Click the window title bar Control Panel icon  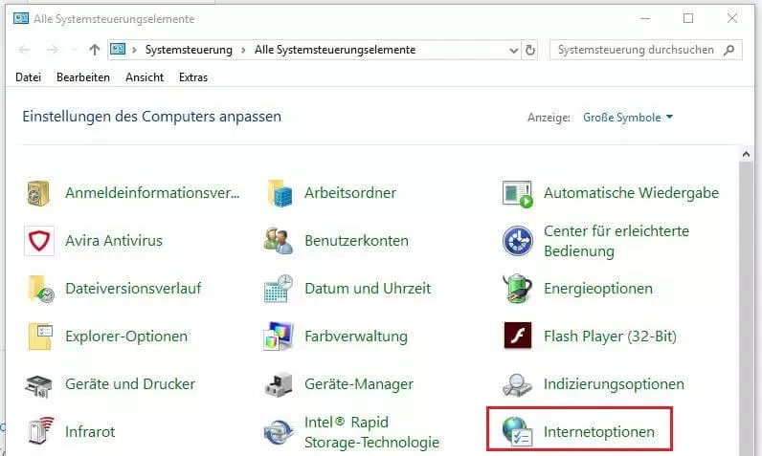click(21, 18)
